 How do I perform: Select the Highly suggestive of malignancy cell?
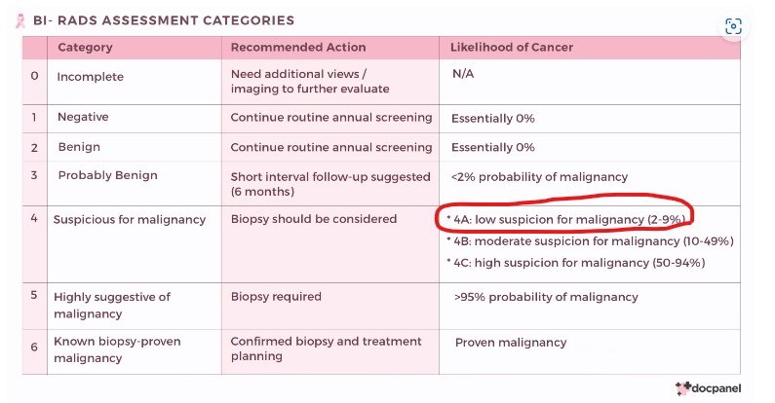click(x=112, y=305)
